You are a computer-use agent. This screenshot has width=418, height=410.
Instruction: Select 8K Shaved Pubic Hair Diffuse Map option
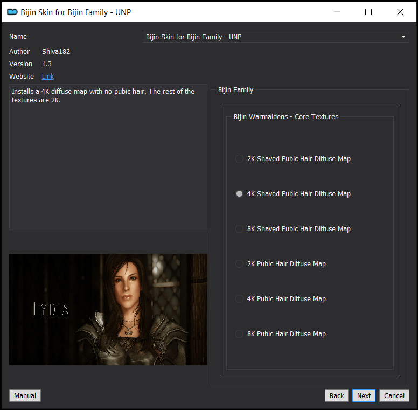(x=293, y=229)
